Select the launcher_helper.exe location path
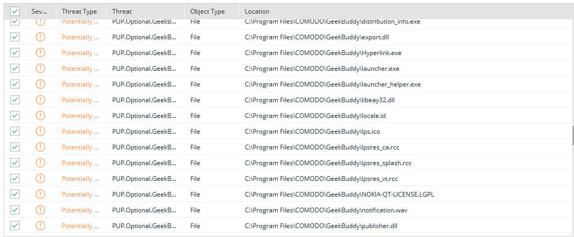Image resolution: width=574 pixels, height=237 pixels. (x=333, y=84)
